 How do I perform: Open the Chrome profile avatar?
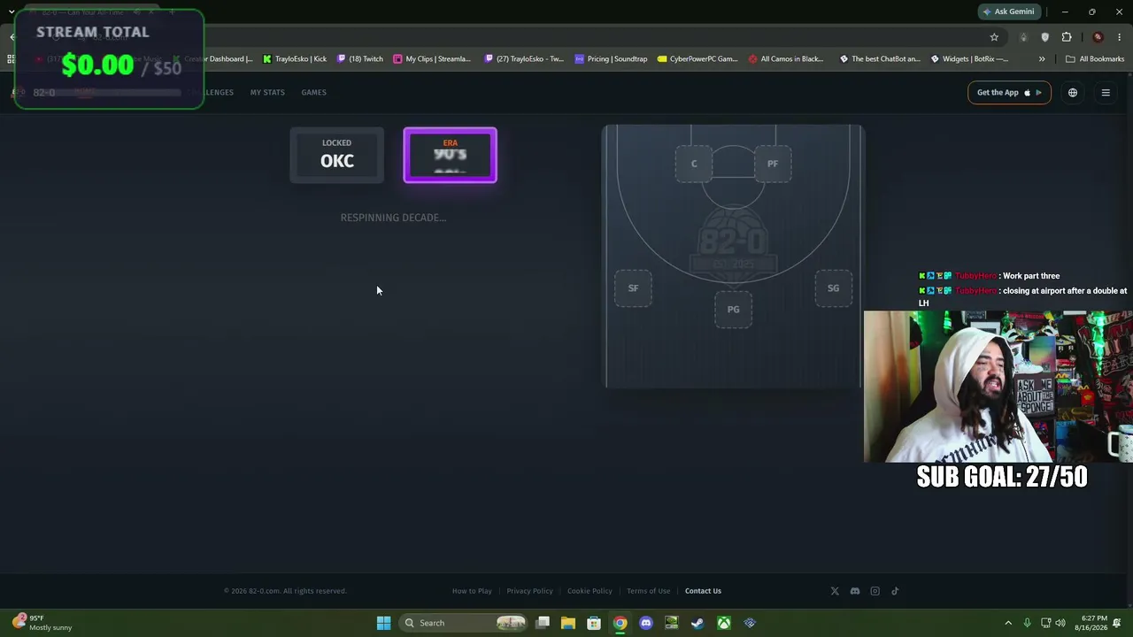pyautogui.click(x=1098, y=37)
